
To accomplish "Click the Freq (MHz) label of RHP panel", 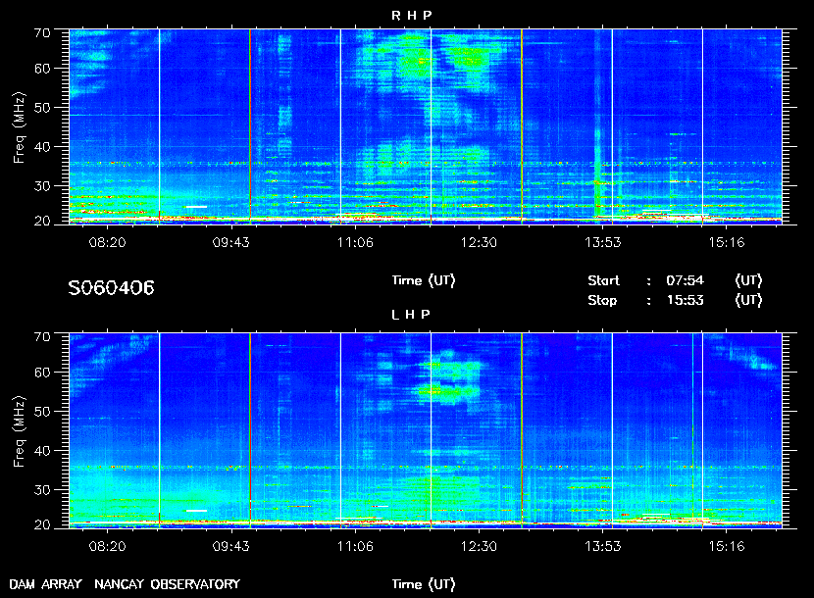I will pos(19,127).
